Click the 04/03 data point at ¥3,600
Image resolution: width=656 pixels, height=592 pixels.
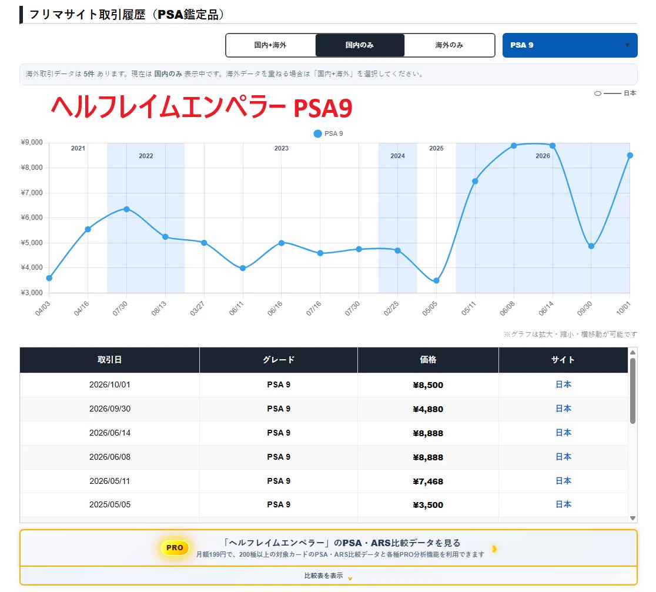coord(49,278)
